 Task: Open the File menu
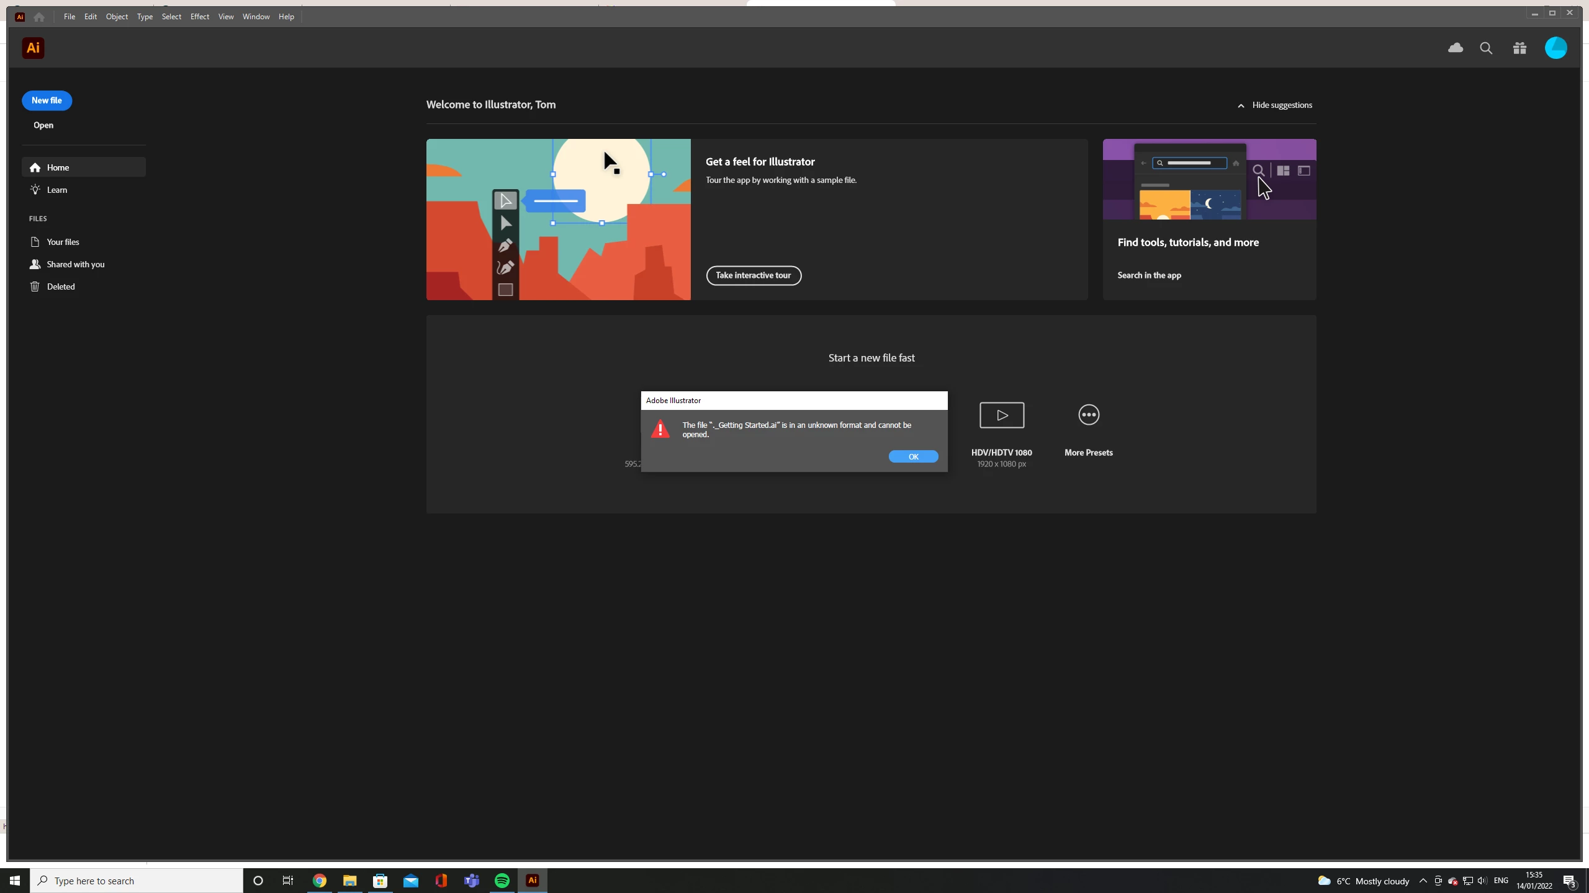tap(70, 17)
